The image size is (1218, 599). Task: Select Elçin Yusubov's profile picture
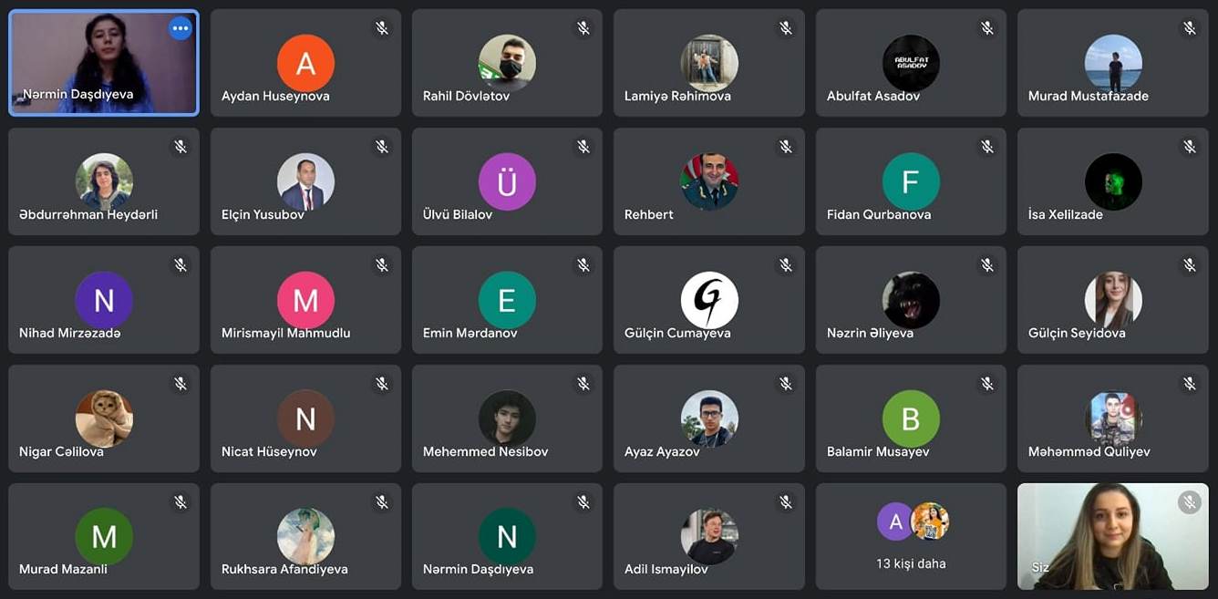coord(305,181)
